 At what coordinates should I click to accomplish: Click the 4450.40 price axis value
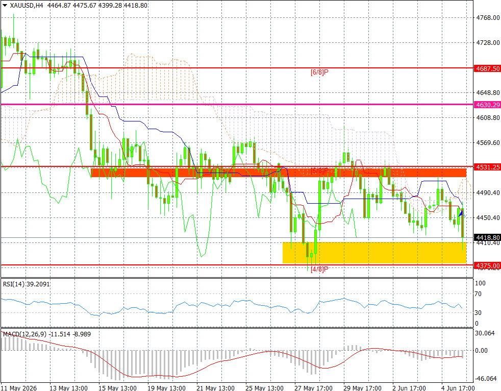[488, 218]
